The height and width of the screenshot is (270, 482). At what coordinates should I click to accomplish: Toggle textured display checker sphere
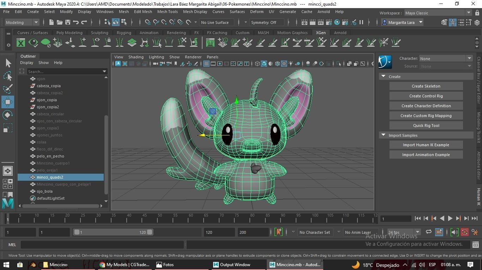click(284, 64)
